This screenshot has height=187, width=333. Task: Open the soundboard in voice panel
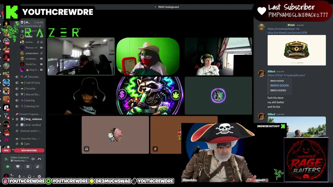(38, 166)
